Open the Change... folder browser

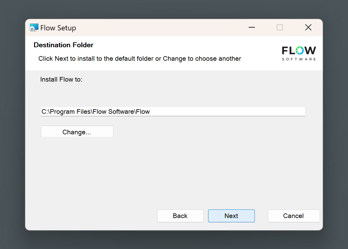[77, 132]
